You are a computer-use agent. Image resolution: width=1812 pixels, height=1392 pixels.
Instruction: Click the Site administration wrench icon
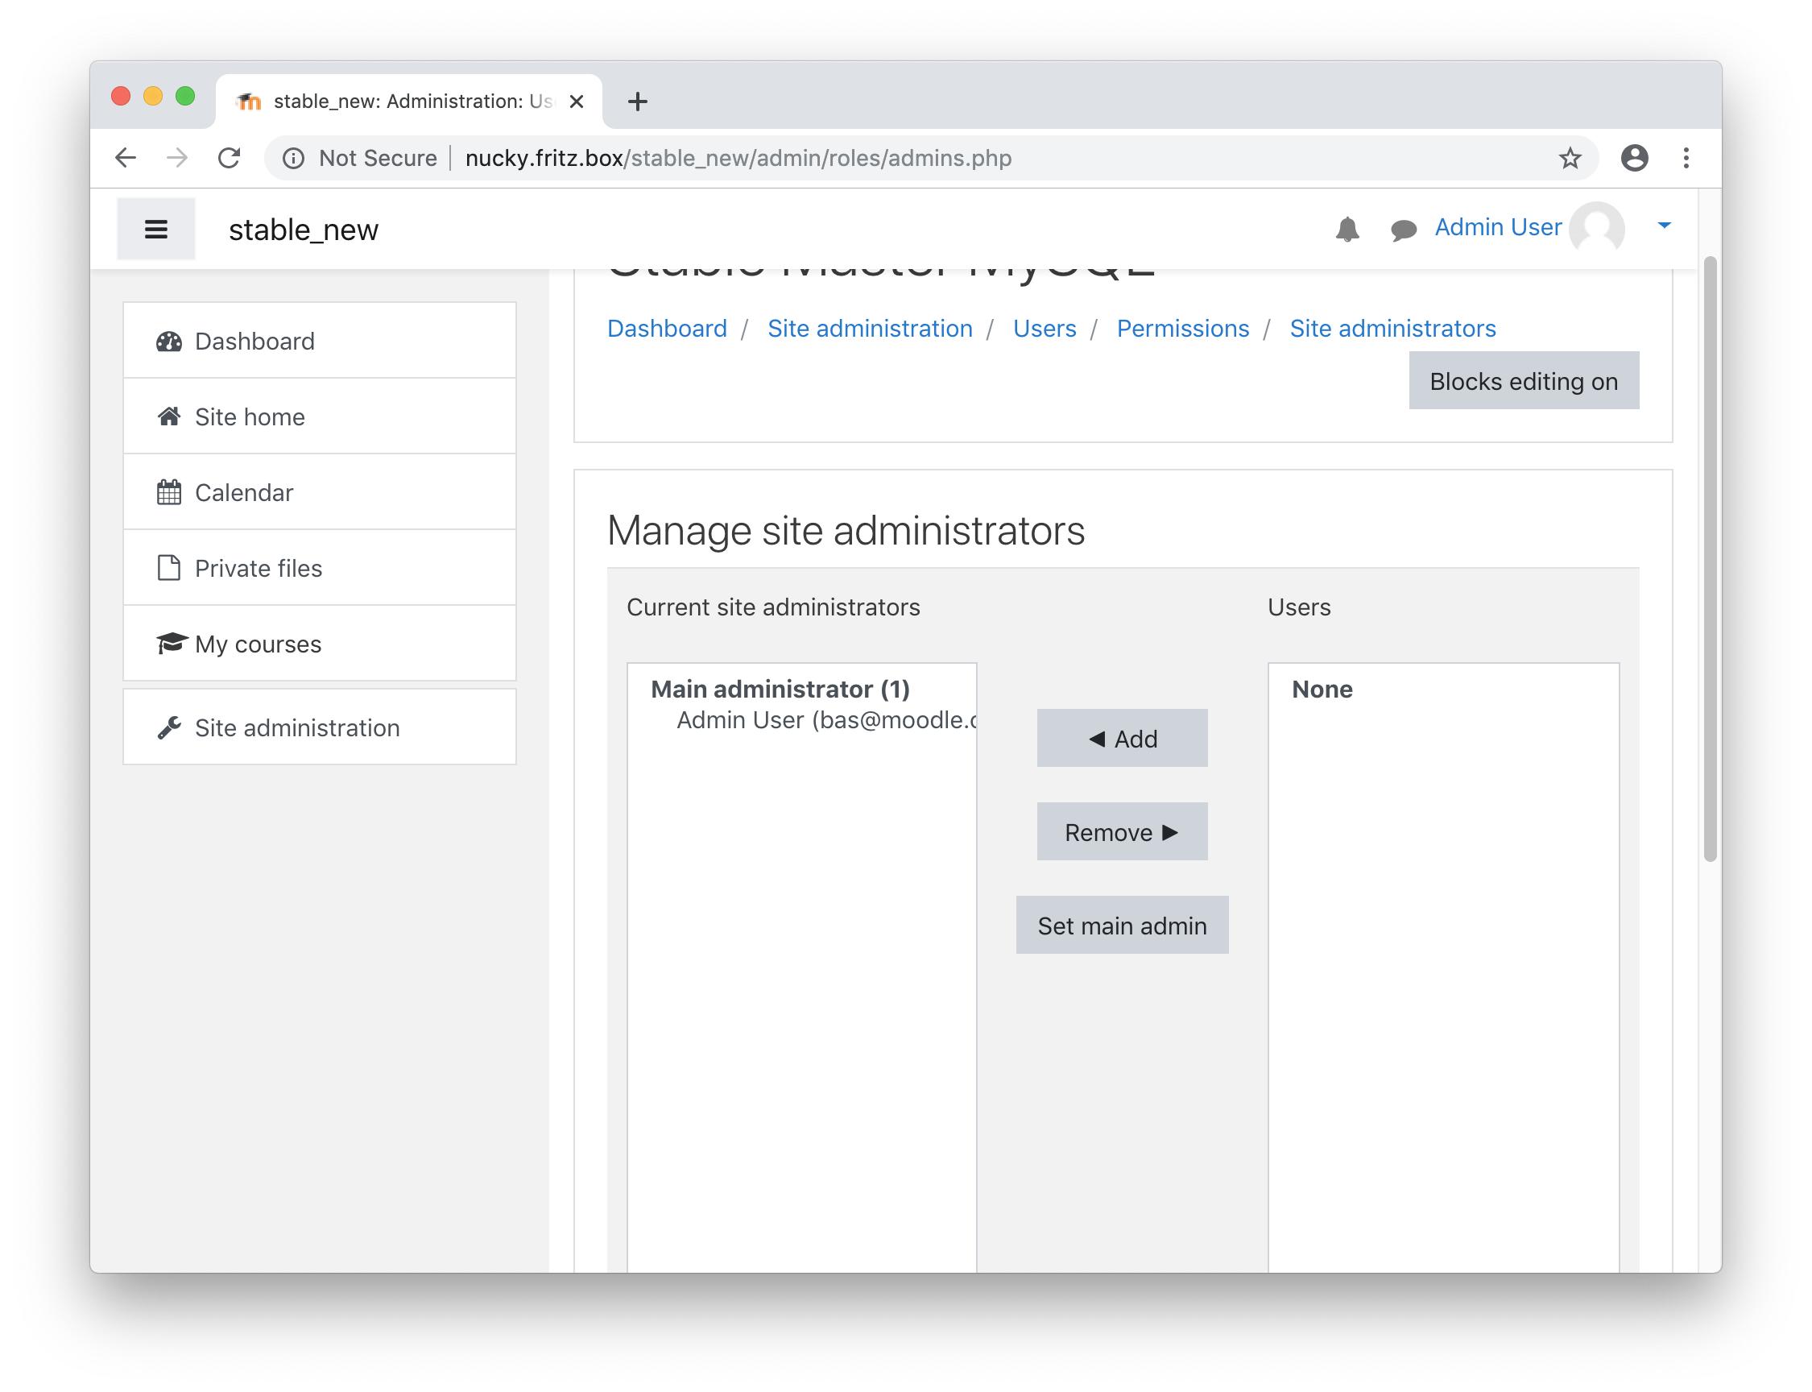(169, 727)
